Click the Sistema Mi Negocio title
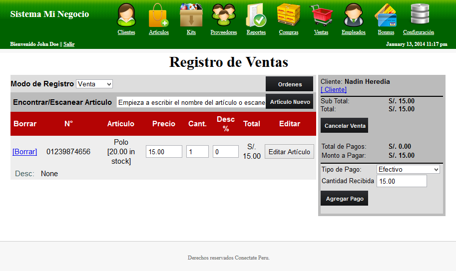 pos(49,14)
